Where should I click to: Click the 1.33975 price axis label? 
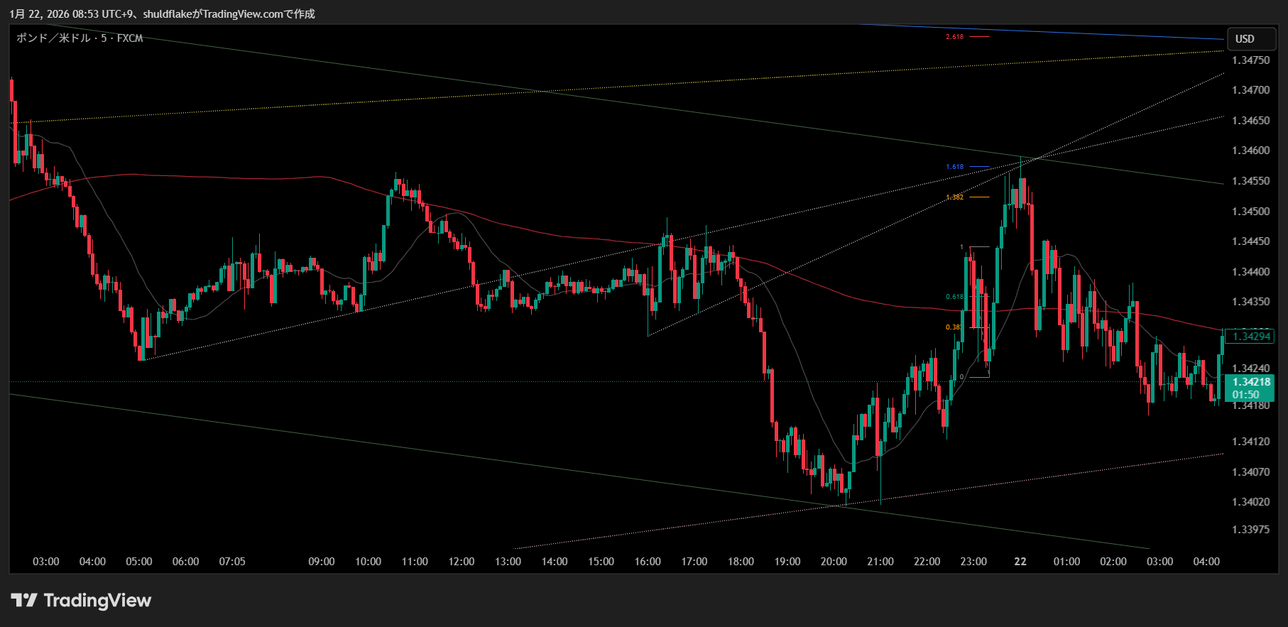click(1251, 530)
